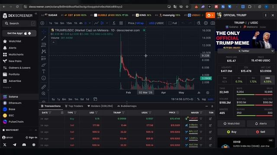Screen dimensions: 277x155
Task: Switch to the Transactions tab
Action: (51, 106)
